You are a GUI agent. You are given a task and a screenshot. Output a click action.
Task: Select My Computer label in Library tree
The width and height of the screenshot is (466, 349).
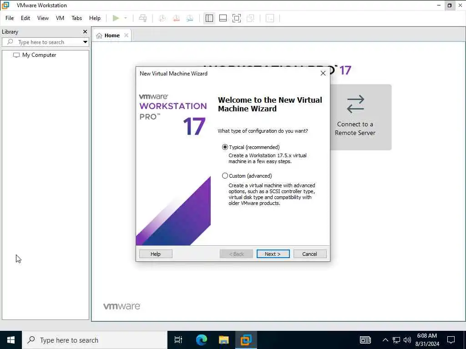point(39,55)
